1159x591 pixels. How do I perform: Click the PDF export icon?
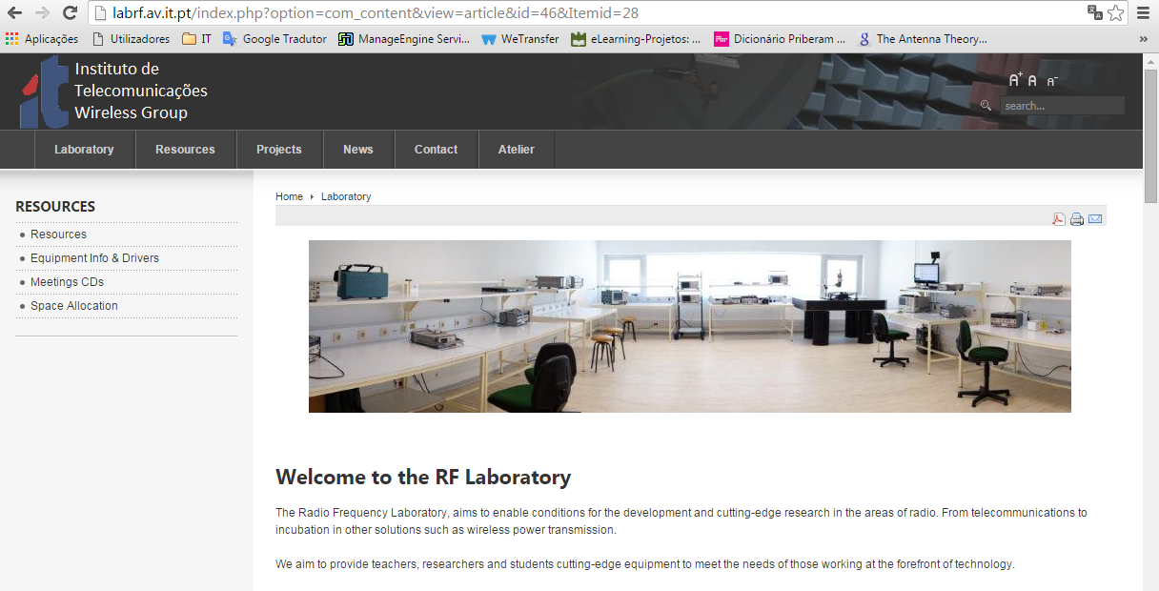coord(1058,219)
